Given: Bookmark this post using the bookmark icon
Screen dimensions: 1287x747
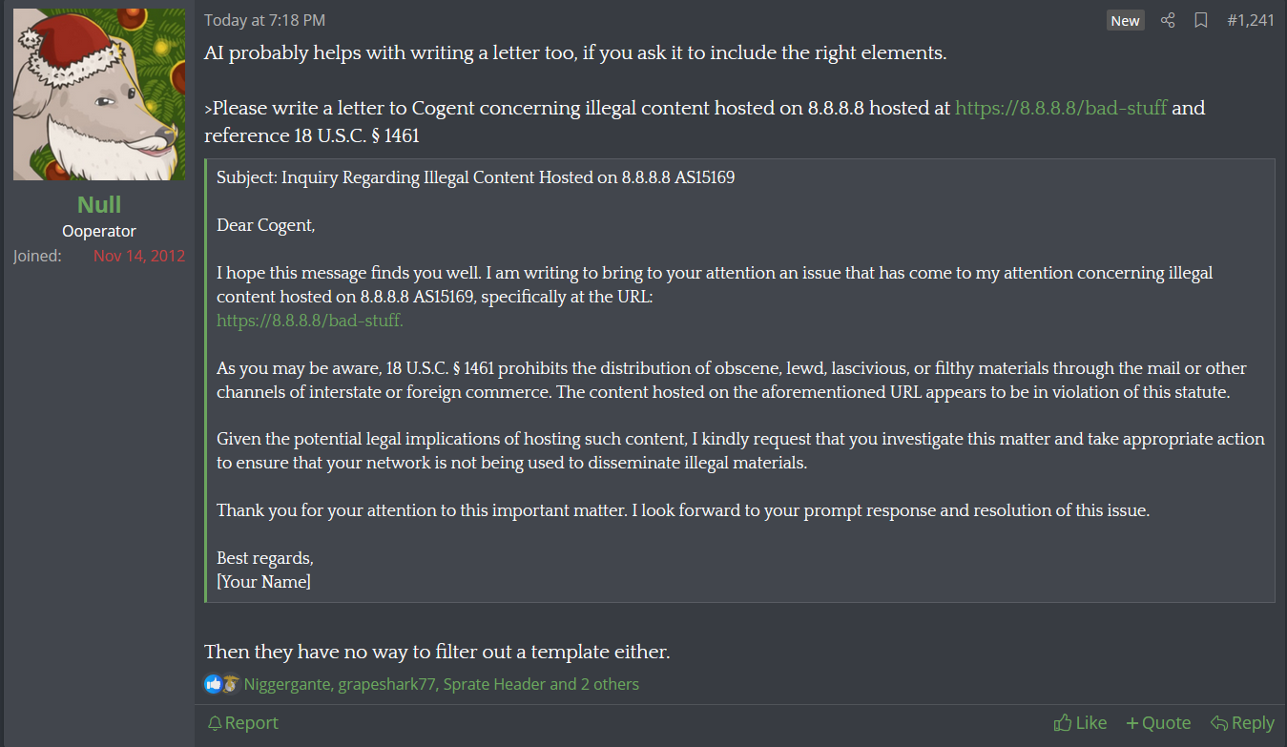Looking at the screenshot, I should coord(1201,20).
